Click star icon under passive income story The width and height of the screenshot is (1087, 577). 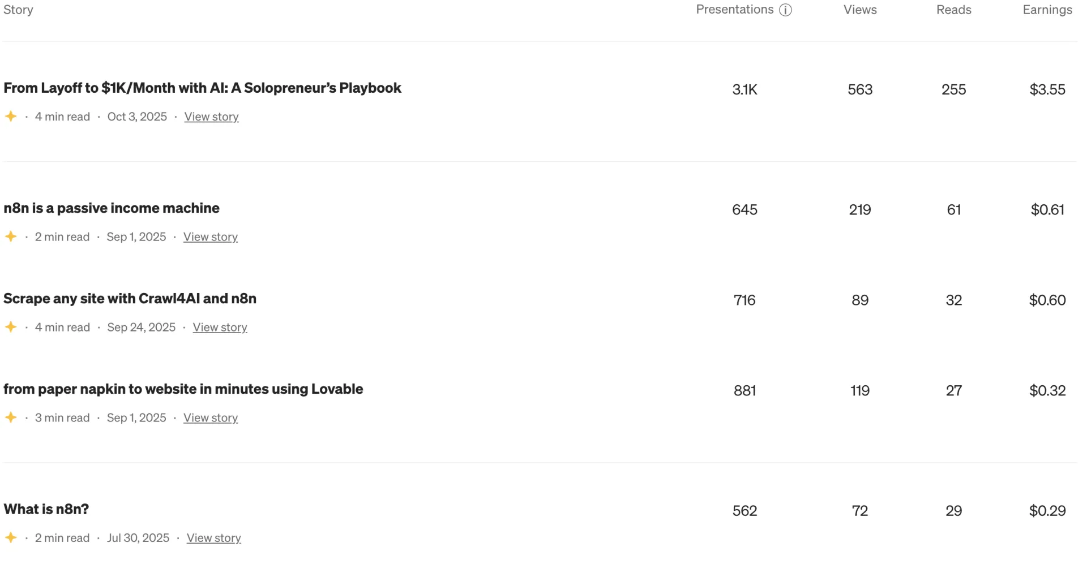tap(11, 236)
